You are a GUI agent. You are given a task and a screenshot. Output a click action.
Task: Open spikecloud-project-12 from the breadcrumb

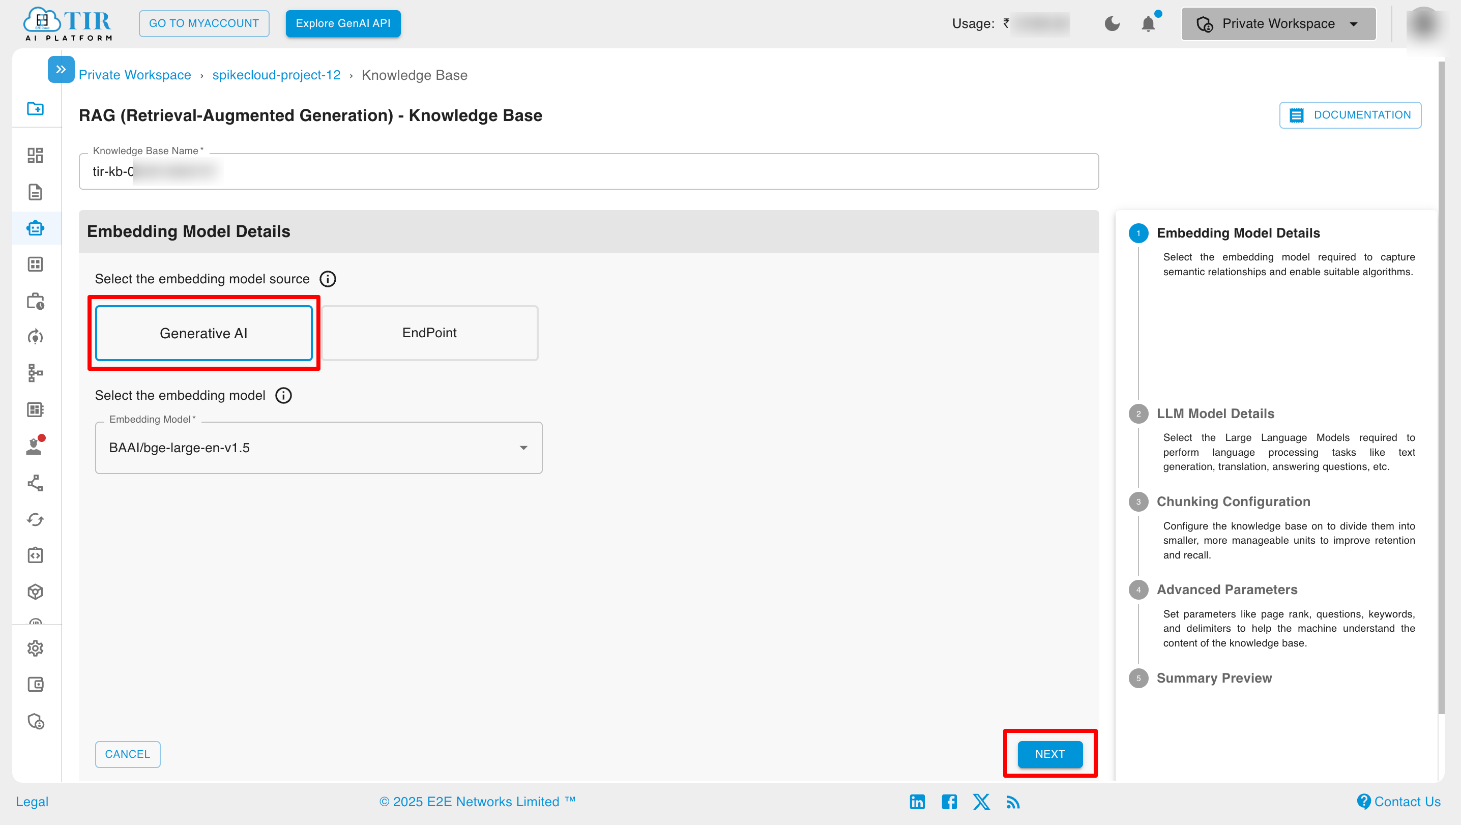(276, 74)
